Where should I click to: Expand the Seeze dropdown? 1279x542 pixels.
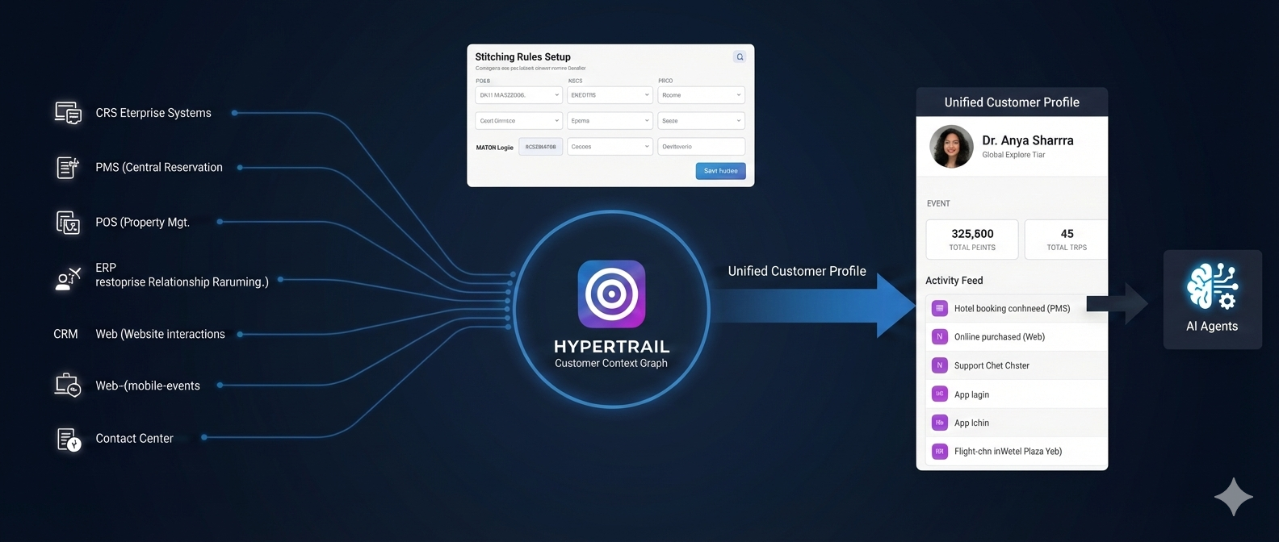click(701, 121)
